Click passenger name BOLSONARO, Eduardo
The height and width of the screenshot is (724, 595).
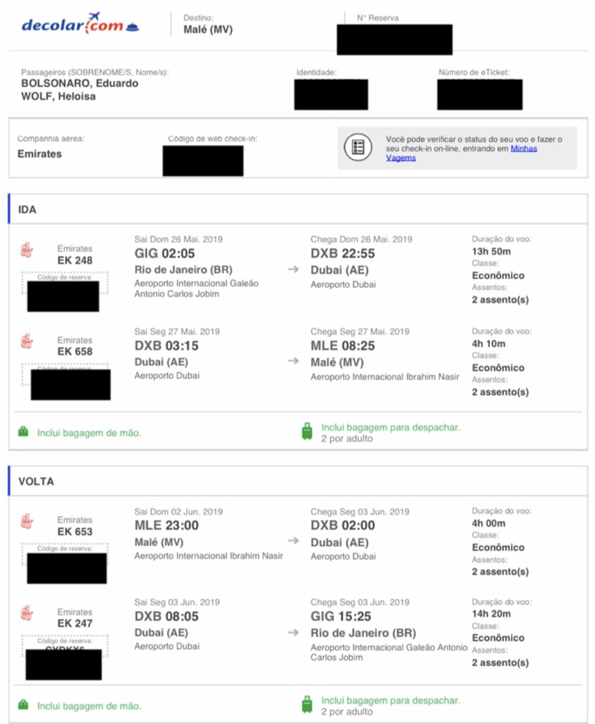(x=80, y=83)
